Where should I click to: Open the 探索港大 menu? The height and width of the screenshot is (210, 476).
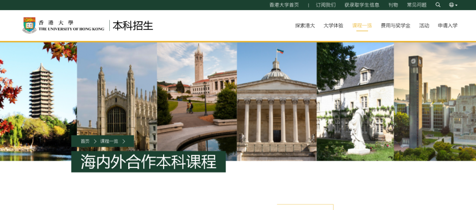pyautogui.click(x=305, y=26)
